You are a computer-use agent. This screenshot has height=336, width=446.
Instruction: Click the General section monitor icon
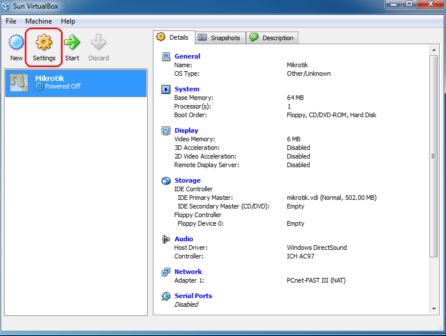tap(166, 56)
